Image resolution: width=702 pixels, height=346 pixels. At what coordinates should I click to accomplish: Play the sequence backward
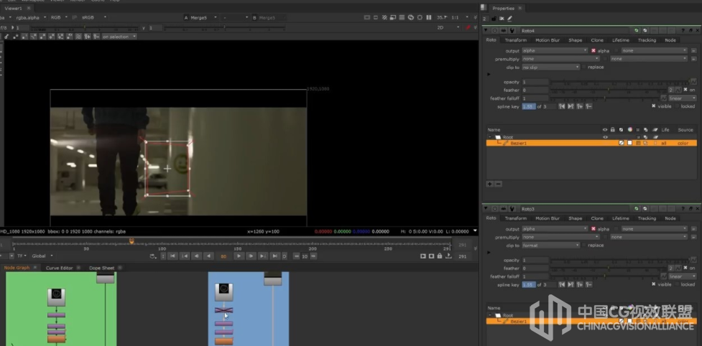point(208,256)
